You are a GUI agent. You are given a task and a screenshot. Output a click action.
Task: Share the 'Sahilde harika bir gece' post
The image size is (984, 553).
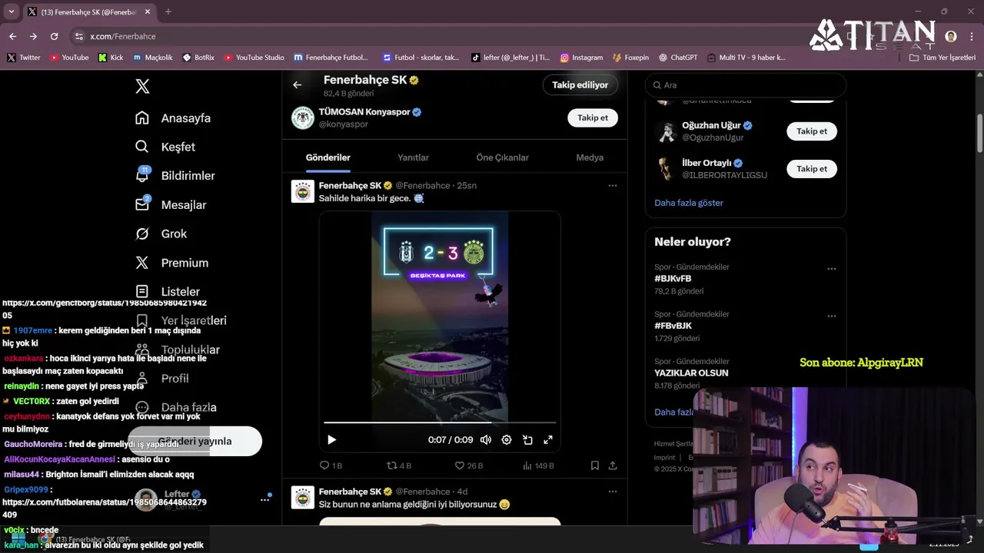tap(613, 465)
